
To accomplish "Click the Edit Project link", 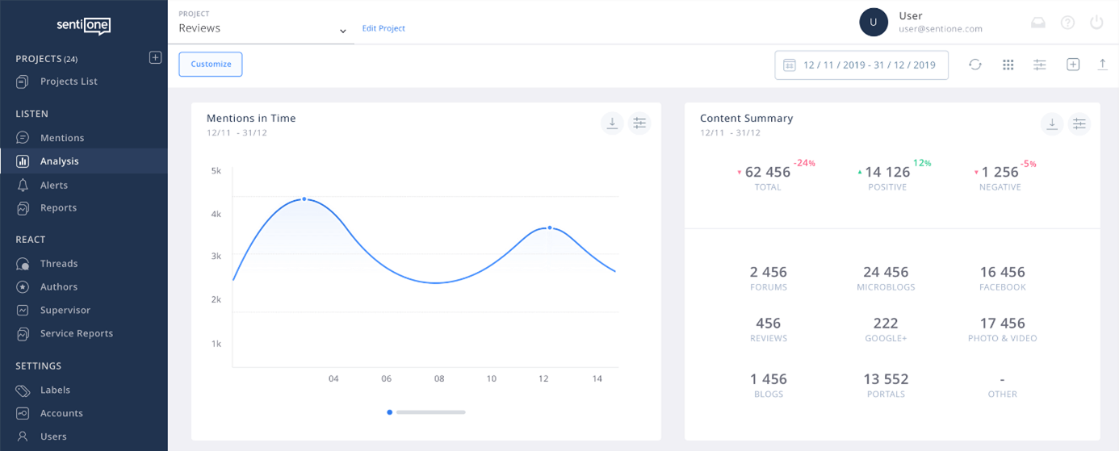I will [x=383, y=28].
